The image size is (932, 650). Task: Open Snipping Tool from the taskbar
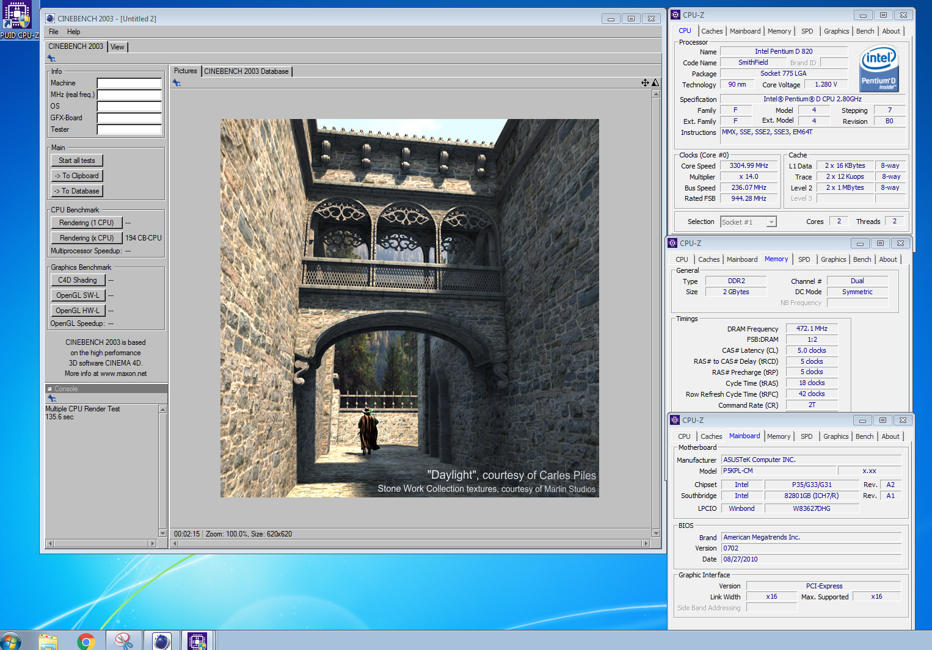(124, 641)
